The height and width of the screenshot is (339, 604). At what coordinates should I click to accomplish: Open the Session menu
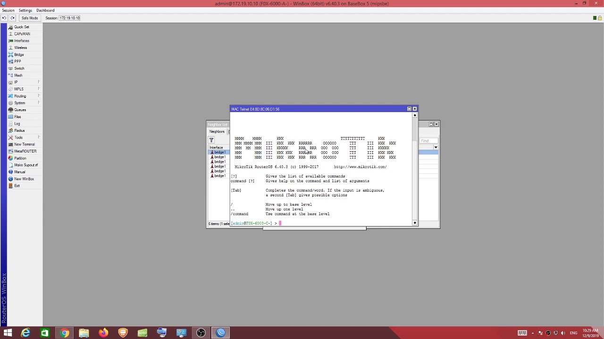click(8, 10)
